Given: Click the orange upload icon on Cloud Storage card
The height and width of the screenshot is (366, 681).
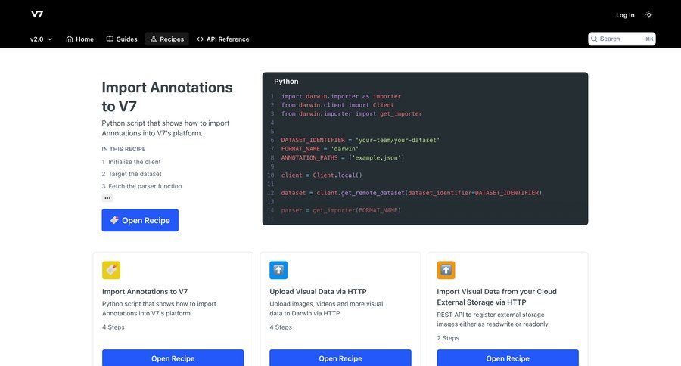Looking at the screenshot, I should (x=446, y=270).
